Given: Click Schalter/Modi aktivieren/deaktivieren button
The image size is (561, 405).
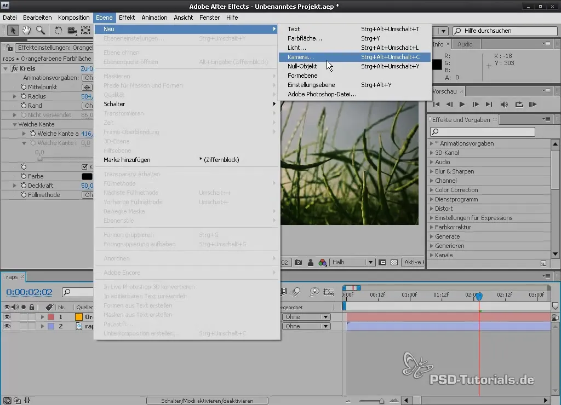Looking at the screenshot, I should [207, 401].
